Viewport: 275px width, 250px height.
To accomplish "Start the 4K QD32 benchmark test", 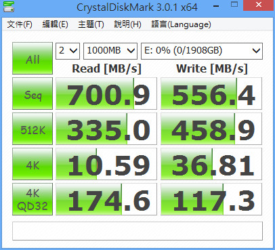I will click(x=33, y=199).
